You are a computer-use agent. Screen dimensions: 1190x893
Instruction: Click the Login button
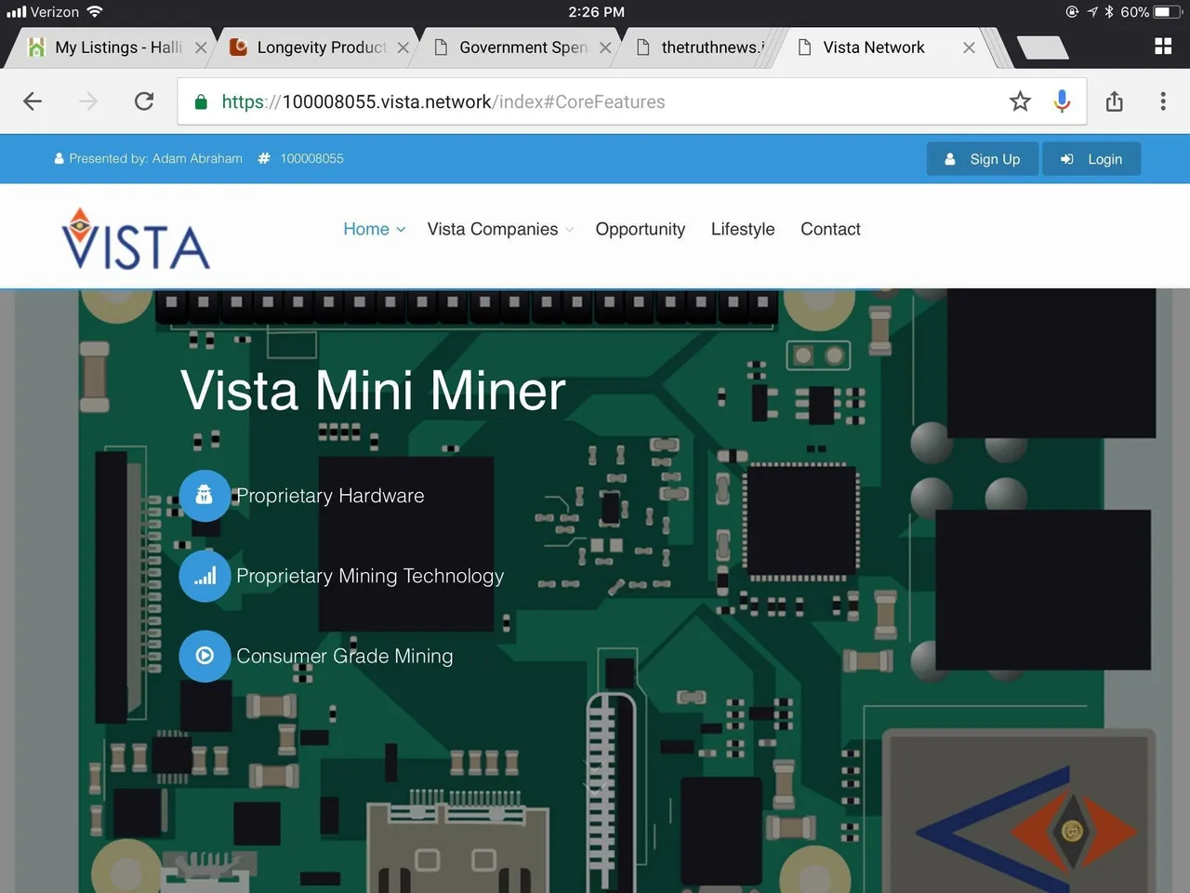pyautogui.click(x=1091, y=159)
